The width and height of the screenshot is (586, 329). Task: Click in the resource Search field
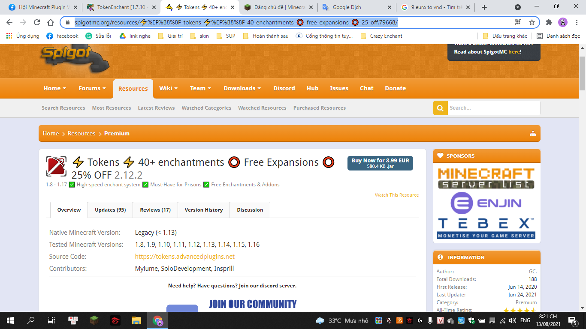494,108
